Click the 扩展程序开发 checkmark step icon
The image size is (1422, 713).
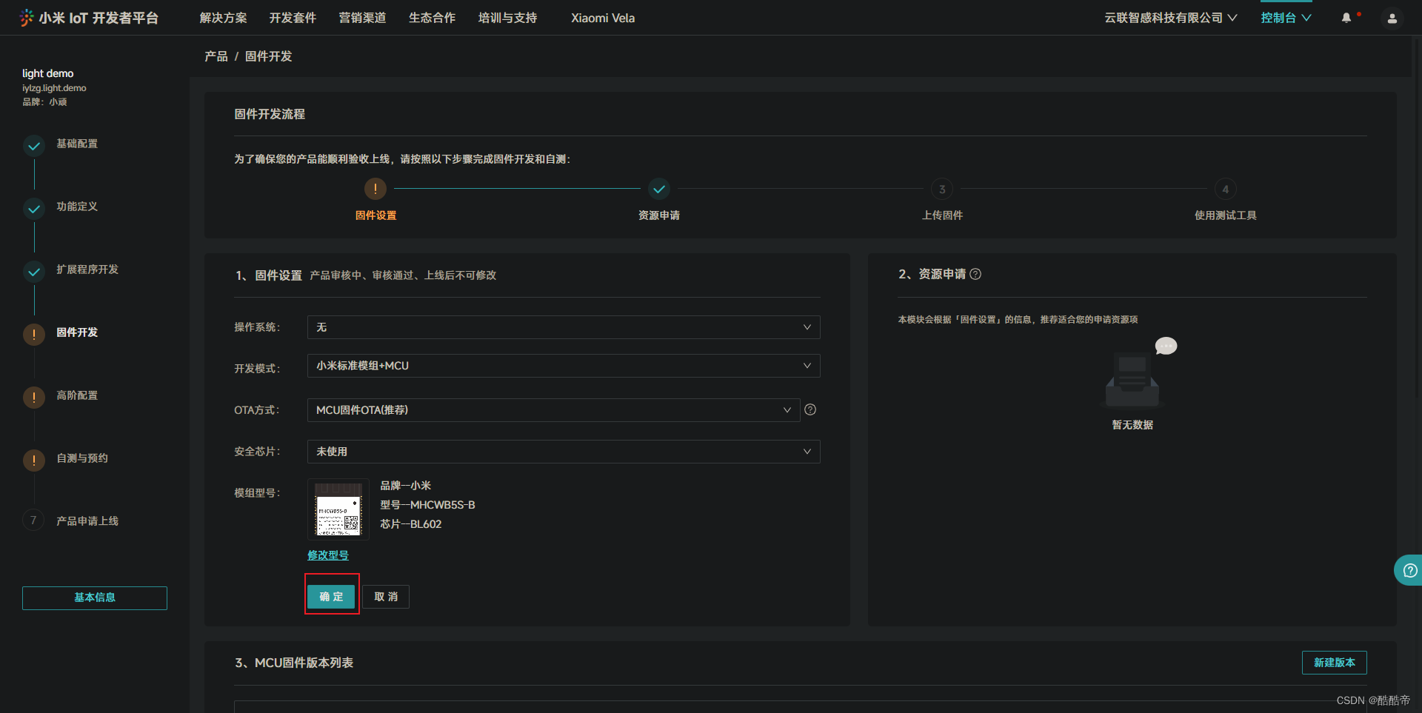coord(34,272)
